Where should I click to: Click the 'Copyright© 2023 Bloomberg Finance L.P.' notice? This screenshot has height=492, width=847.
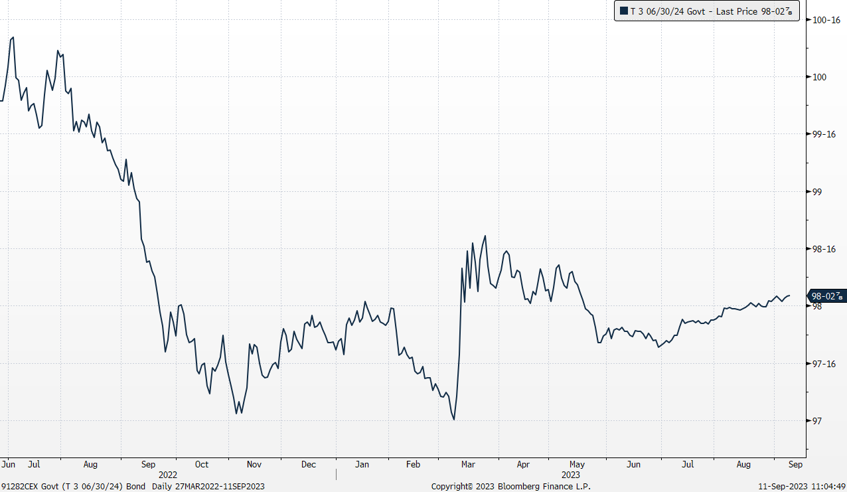pyautogui.click(x=511, y=487)
